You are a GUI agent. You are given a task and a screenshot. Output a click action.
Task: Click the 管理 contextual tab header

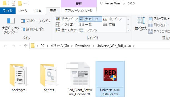(79, 4)
